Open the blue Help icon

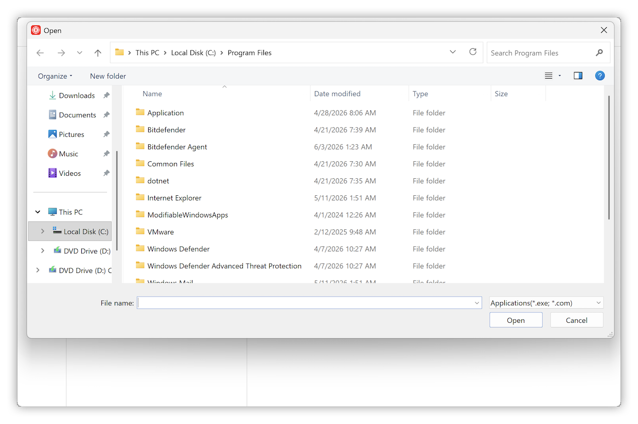(599, 76)
